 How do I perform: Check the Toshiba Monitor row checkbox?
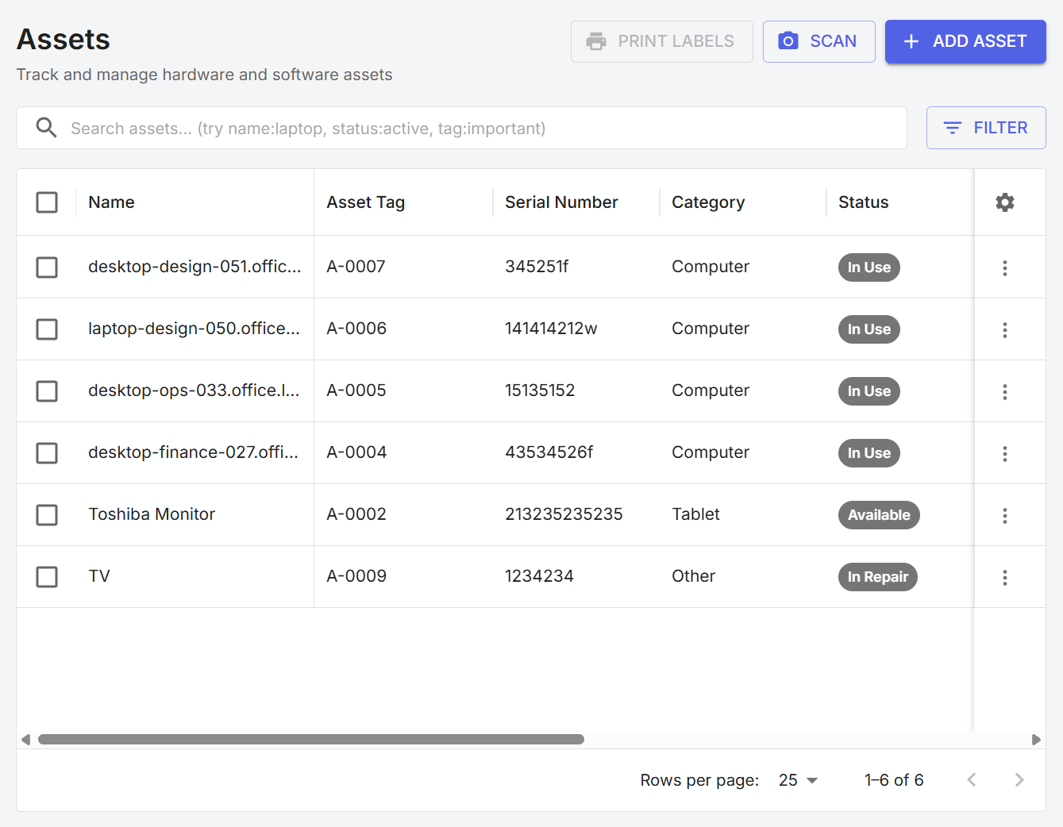[47, 515]
